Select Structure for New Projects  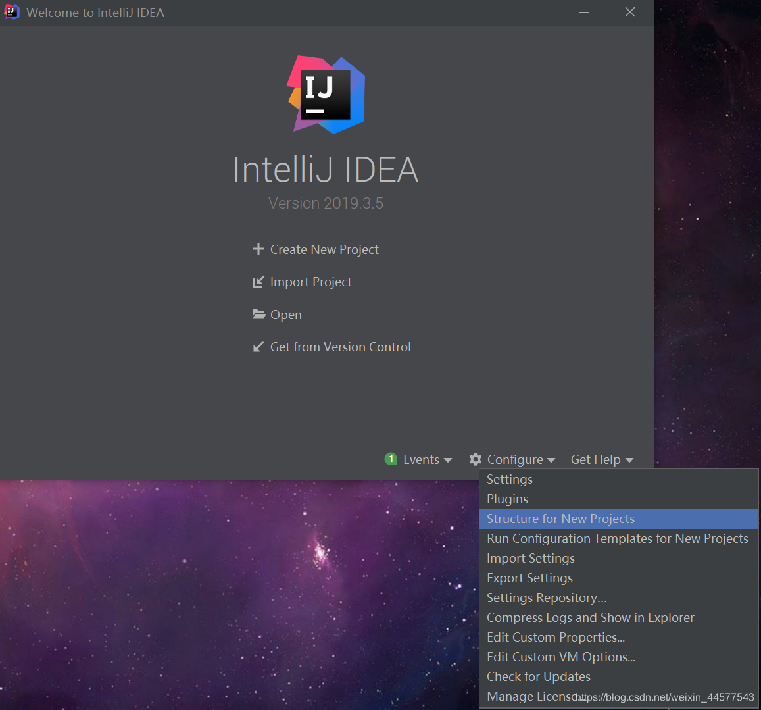tap(618, 519)
